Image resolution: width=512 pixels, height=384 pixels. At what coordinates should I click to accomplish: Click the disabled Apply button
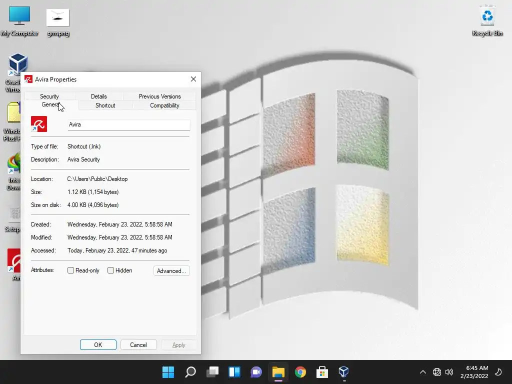[178, 345]
